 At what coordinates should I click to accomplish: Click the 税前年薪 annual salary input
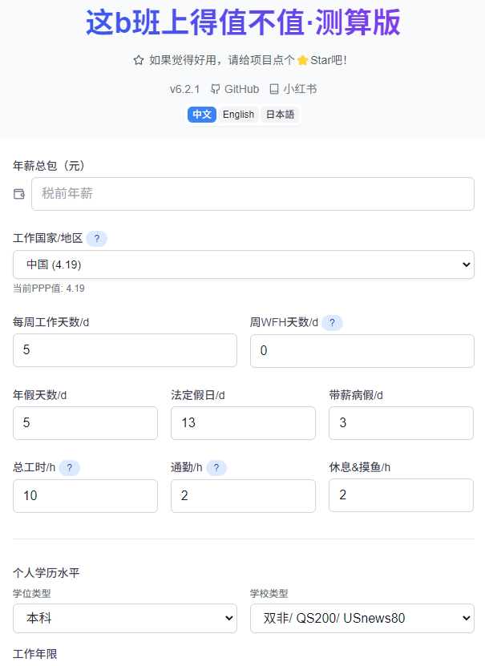[253, 194]
